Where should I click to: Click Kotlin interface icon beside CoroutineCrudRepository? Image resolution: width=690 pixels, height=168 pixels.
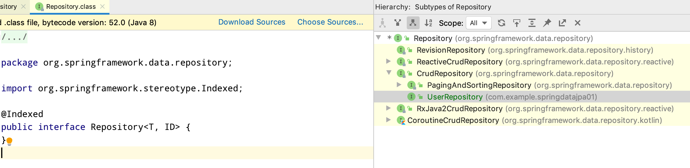pos(401,120)
